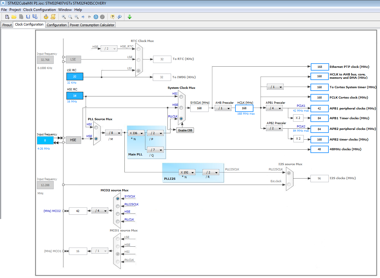The height and width of the screenshot is (278, 380).
Task: Open the X 336 Main PLL N dropdown
Action: pyautogui.click(x=136, y=133)
